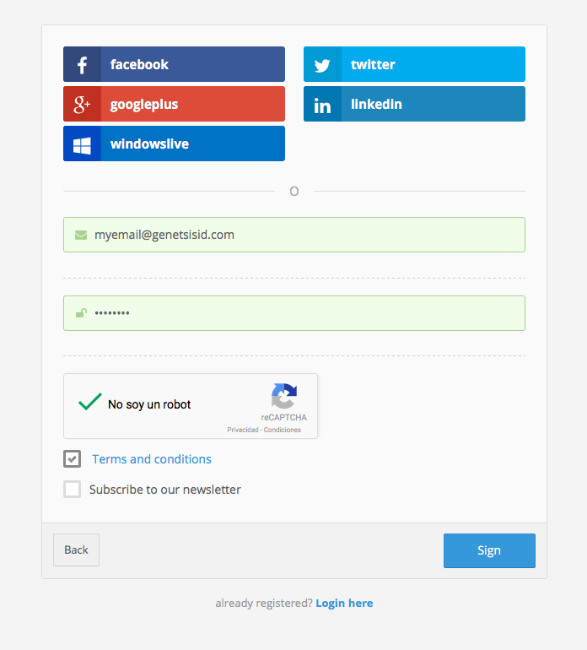Follow the Login here link

[x=344, y=603]
